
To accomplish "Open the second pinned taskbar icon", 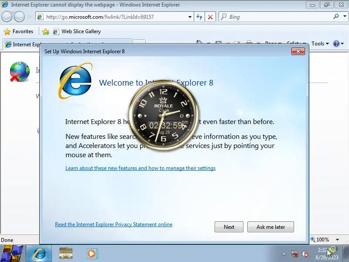I will [x=66, y=253].
